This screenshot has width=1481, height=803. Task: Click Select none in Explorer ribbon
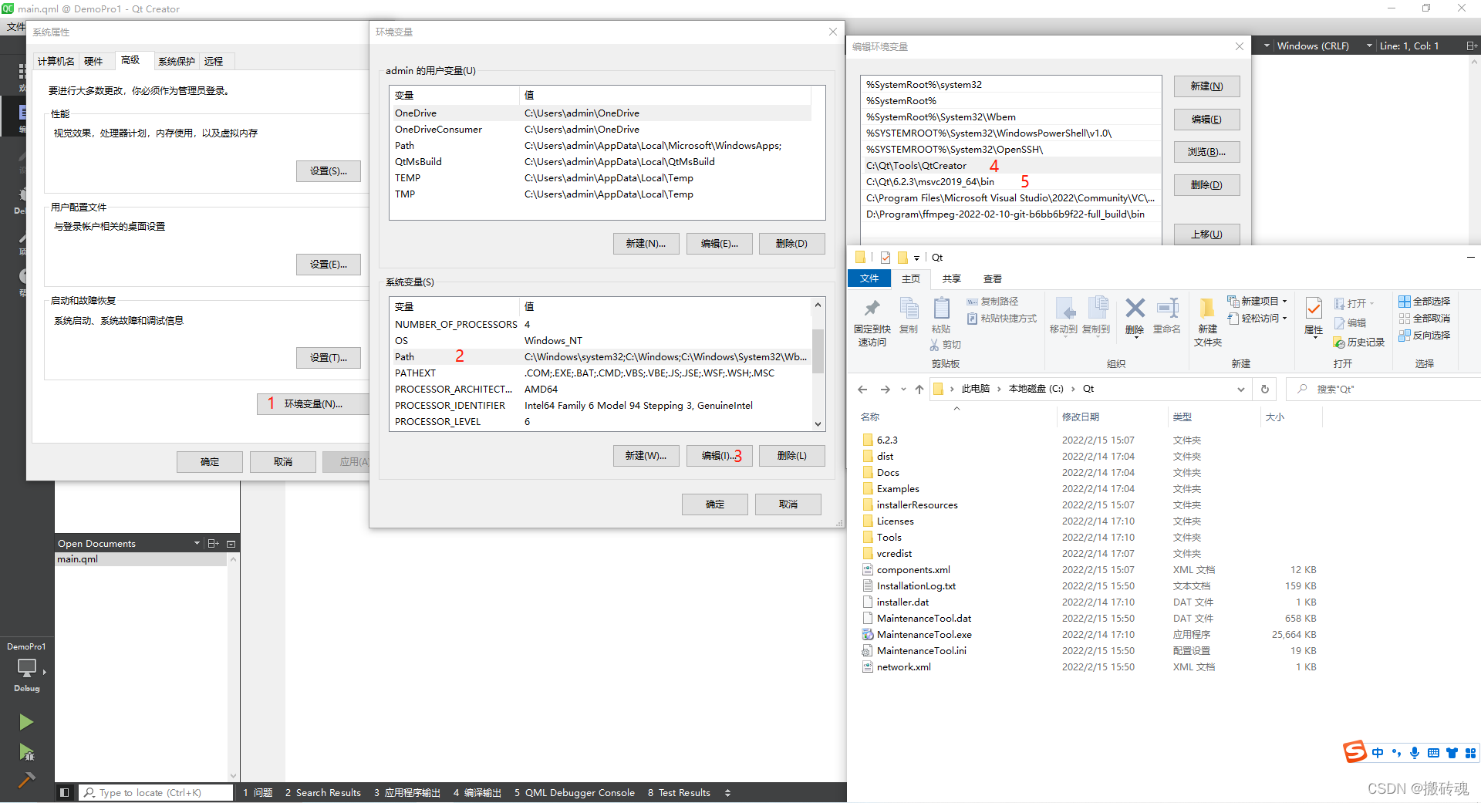tap(1425, 319)
